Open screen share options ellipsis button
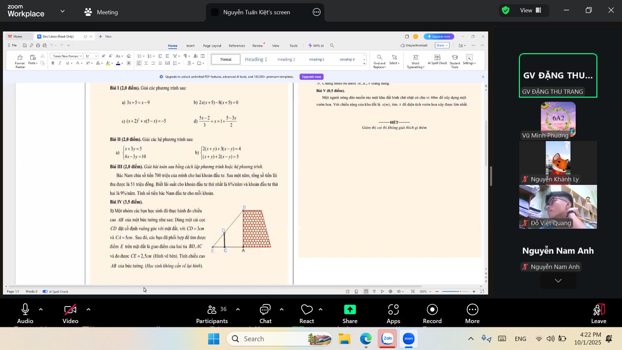The height and width of the screenshot is (350, 622). click(316, 12)
